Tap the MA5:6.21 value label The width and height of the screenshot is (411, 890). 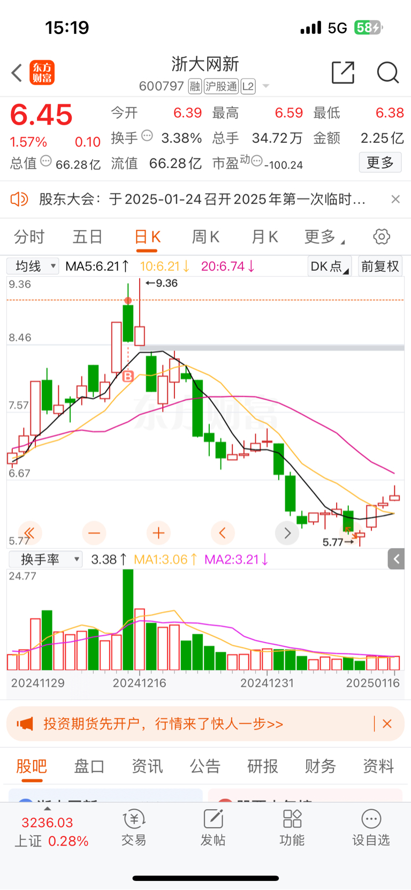97,266
